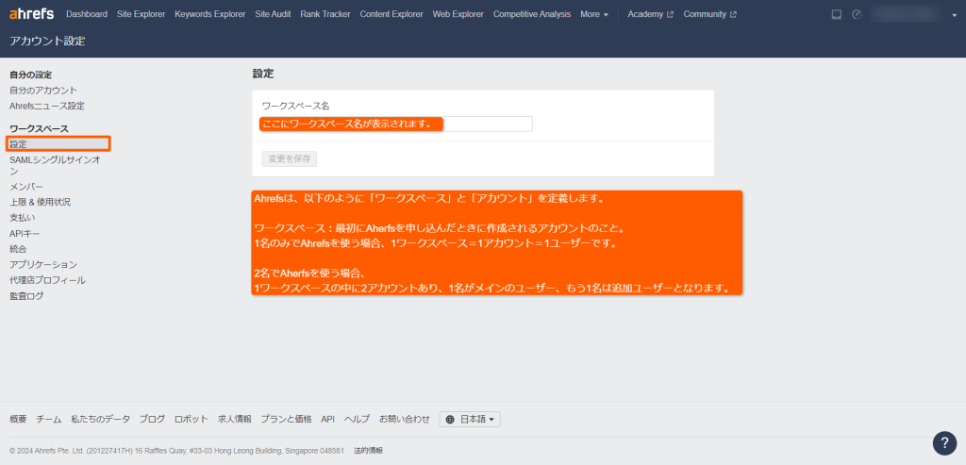Open 求人情報 footer link
Image resolution: width=966 pixels, height=465 pixels.
coord(235,419)
